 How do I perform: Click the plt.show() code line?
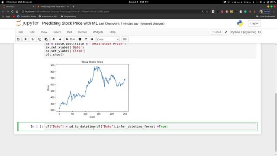[55, 55]
